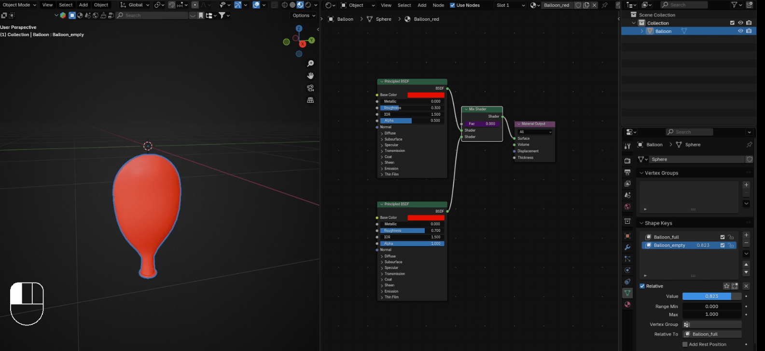The width and height of the screenshot is (765, 351).
Task: Open the Object Mode dropdown
Action: [x=19, y=5]
